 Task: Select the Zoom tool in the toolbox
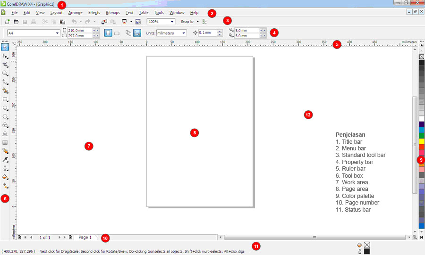(x=5, y=73)
